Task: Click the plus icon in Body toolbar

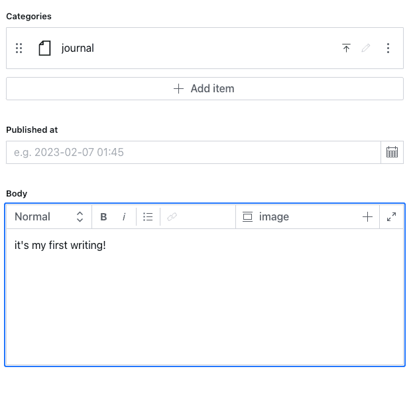Action: click(367, 216)
